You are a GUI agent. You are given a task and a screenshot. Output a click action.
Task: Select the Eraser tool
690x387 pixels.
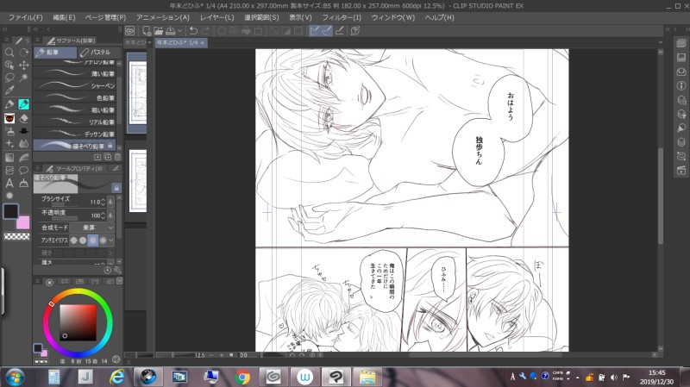click(24, 118)
